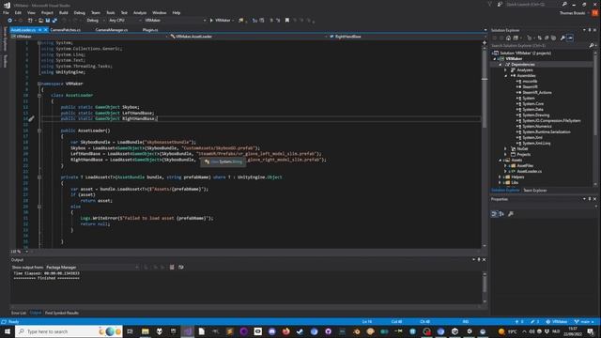Select the System.Core assembly reference
601x338 pixels.
[x=532, y=104]
